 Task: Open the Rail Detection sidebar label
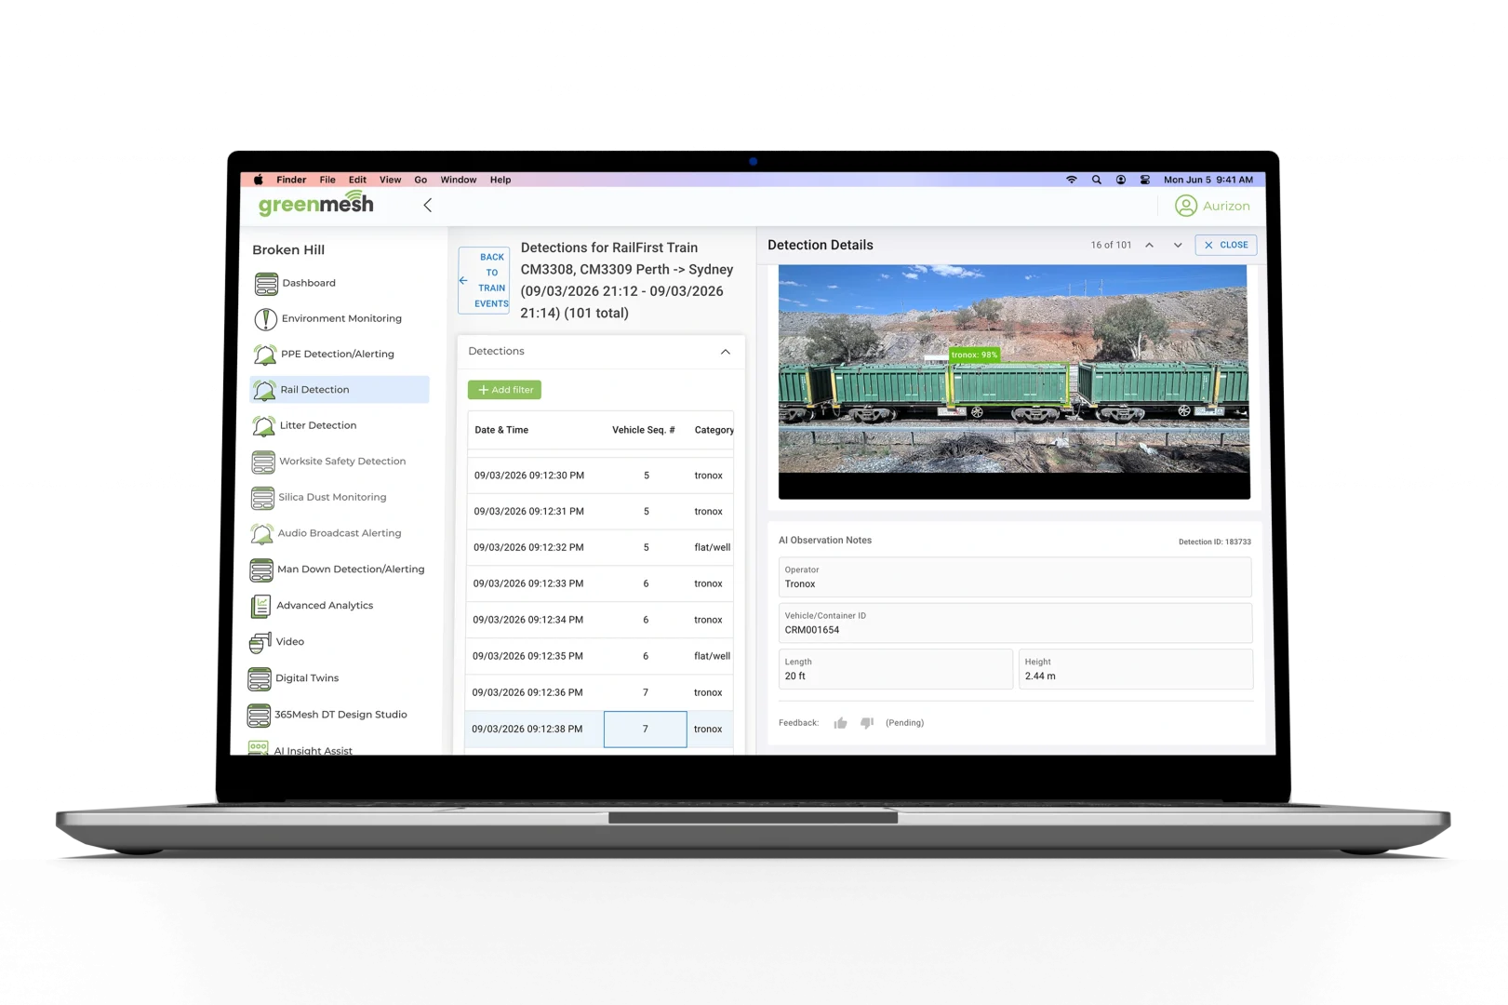click(314, 390)
